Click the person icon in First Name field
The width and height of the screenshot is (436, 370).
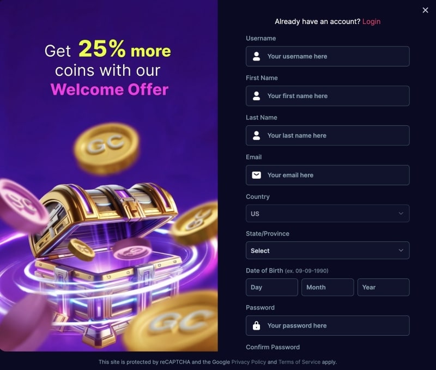tap(256, 96)
